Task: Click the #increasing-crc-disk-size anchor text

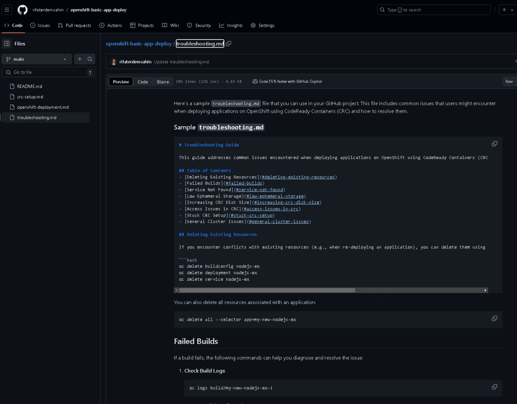Action: click(x=287, y=203)
